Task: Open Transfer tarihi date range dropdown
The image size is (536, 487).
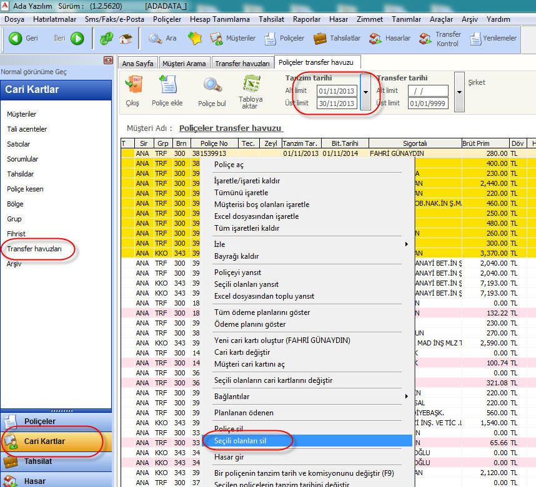Action: point(460,92)
